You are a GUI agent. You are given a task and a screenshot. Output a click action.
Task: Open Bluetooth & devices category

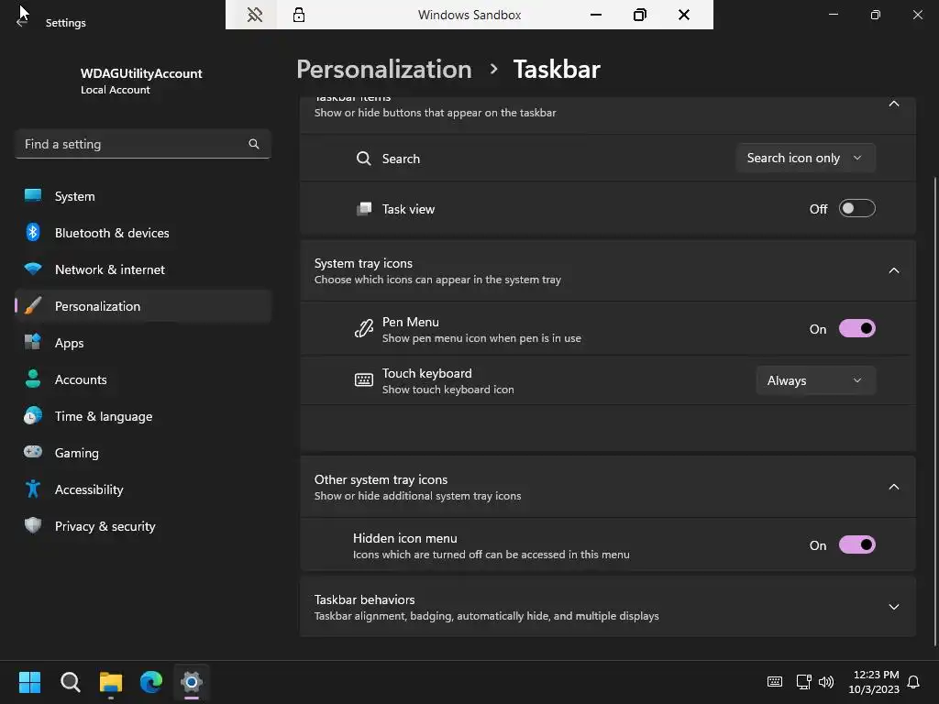[x=142, y=232]
